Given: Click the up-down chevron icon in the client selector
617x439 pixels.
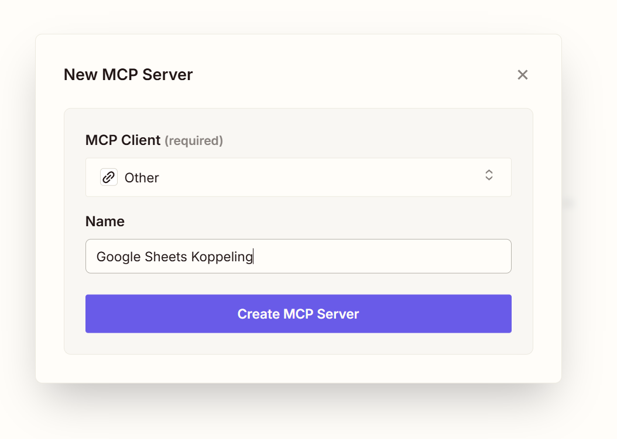Looking at the screenshot, I should pyautogui.click(x=489, y=175).
